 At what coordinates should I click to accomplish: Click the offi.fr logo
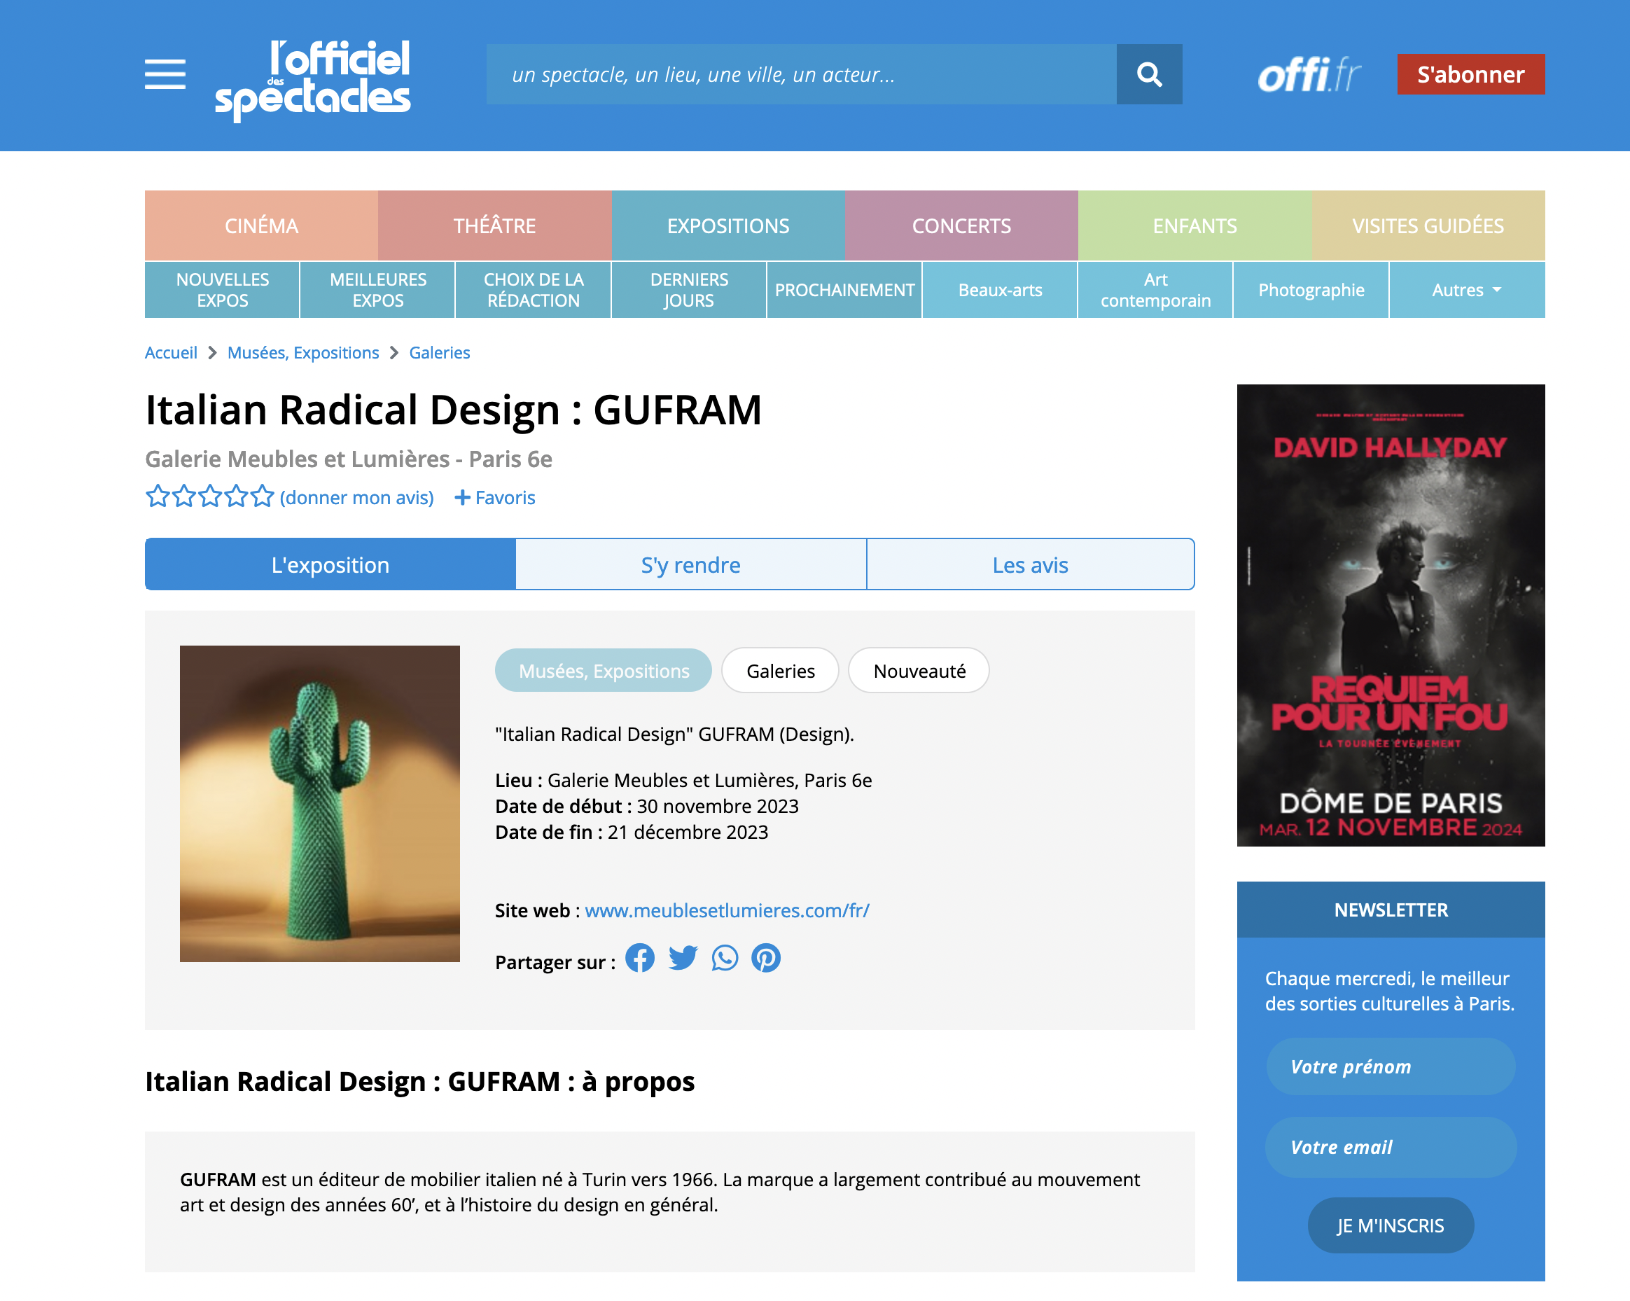tap(1308, 74)
